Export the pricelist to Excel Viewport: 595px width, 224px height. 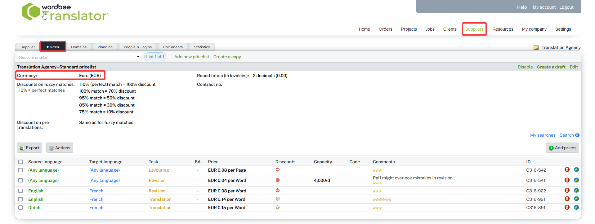point(29,148)
